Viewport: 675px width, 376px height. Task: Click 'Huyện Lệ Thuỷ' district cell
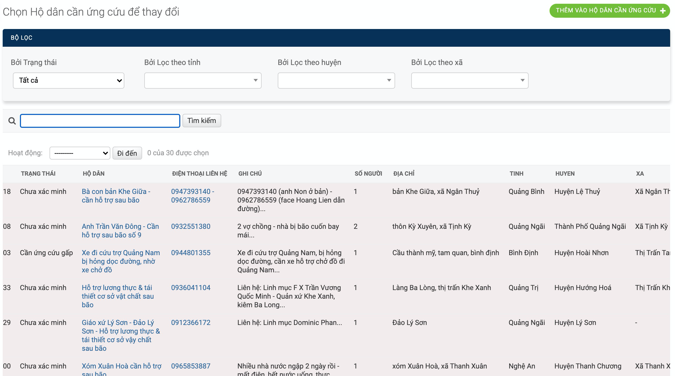577,191
